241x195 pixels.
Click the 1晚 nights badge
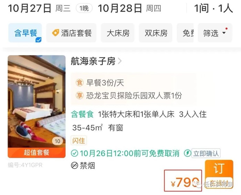pos(84,8)
